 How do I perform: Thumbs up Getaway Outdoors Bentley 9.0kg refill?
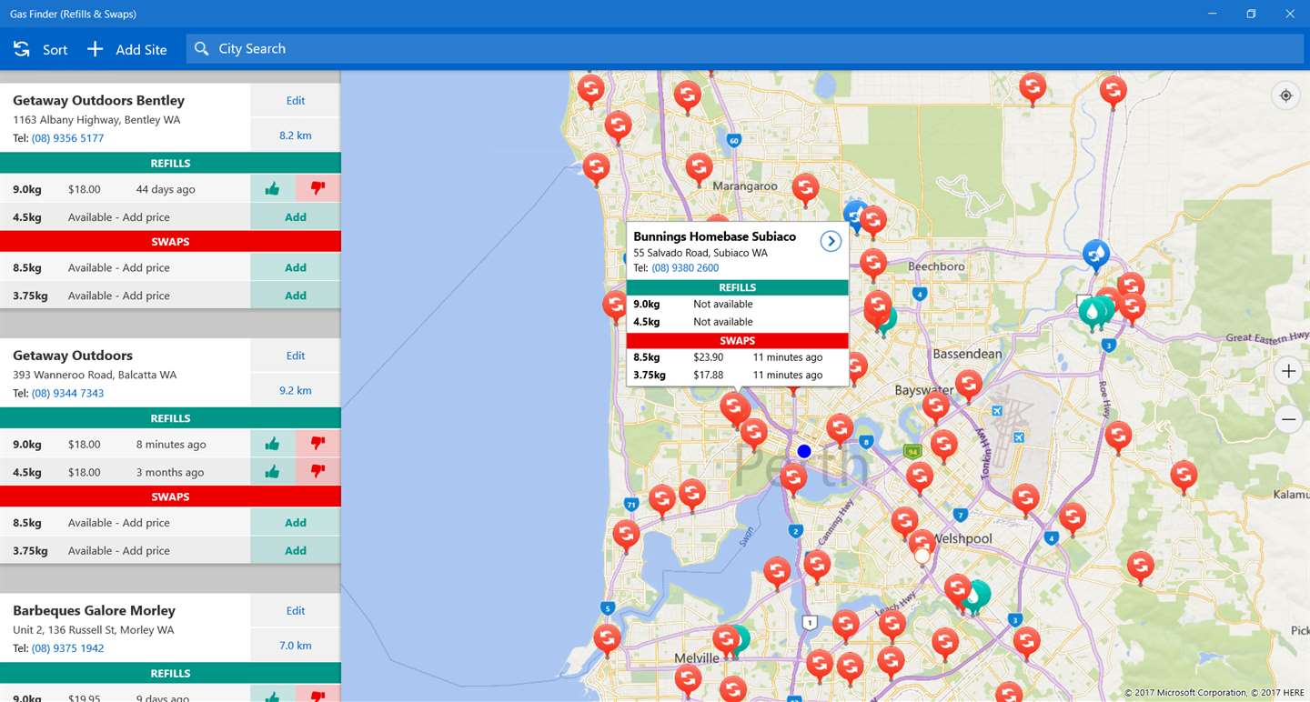(x=272, y=189)
